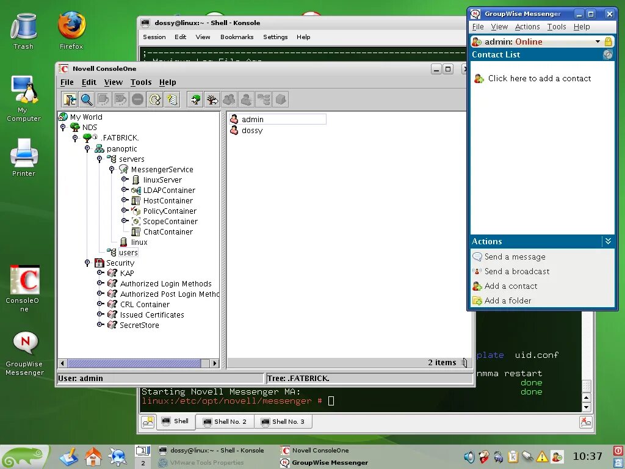This screenshot has width=625, height=469.
Task: Click the volume speaker tray icon
Action: coord(469,457)
